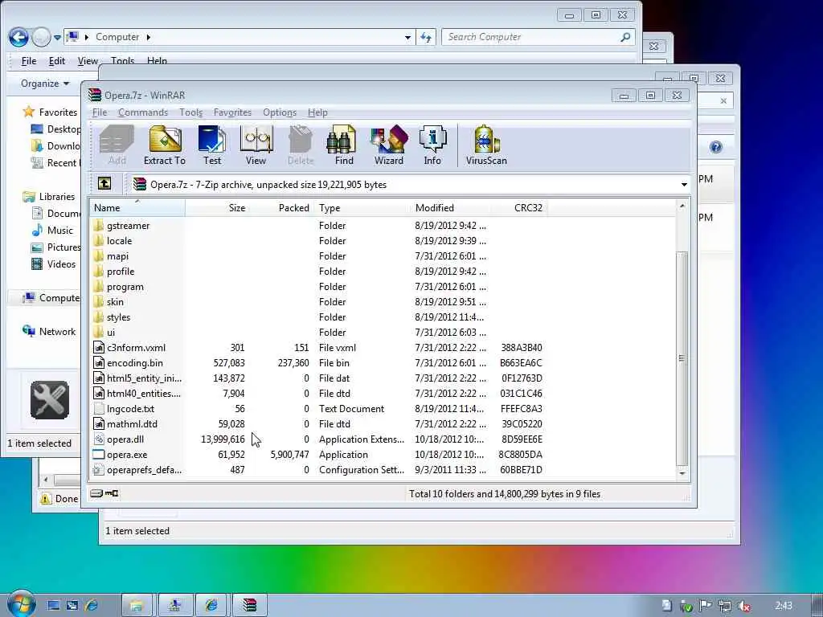Click the WinRAR vertical scrollbar thumb

[x=682, y=358]
